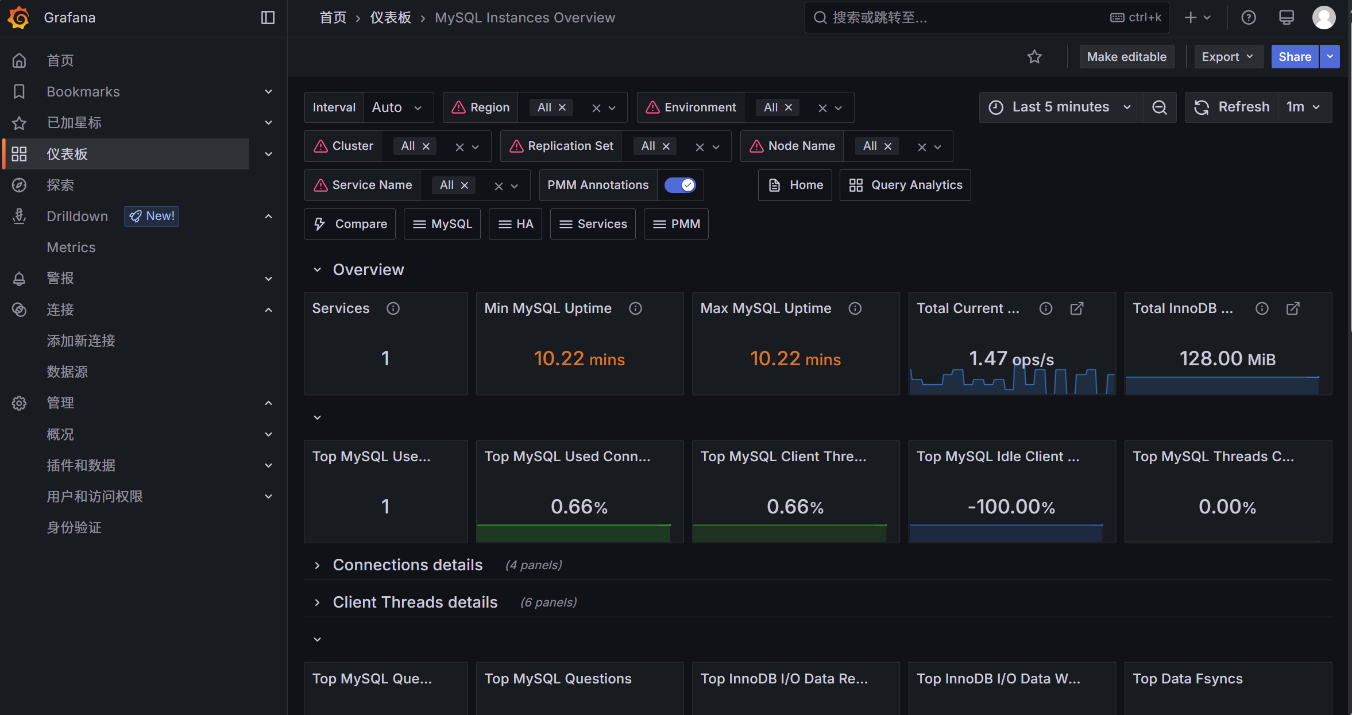Show info for Max MySQL Uptime panel

click(855, 308)
